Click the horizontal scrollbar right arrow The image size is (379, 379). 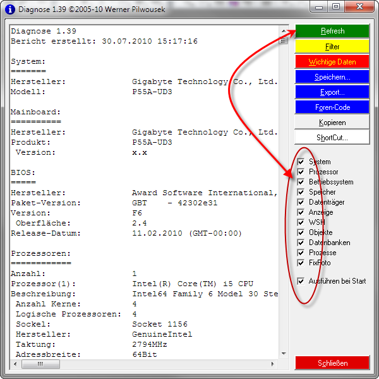[273, 364]
